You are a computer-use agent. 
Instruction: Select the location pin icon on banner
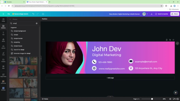click(131, 68)
